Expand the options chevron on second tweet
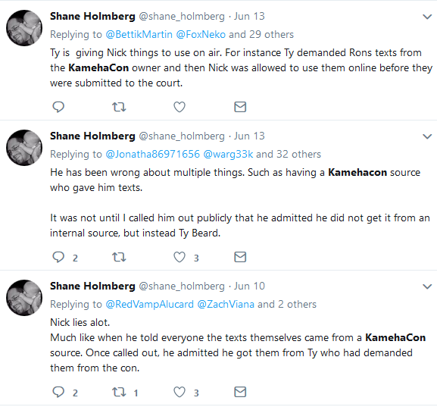 [x=427, y=136]
